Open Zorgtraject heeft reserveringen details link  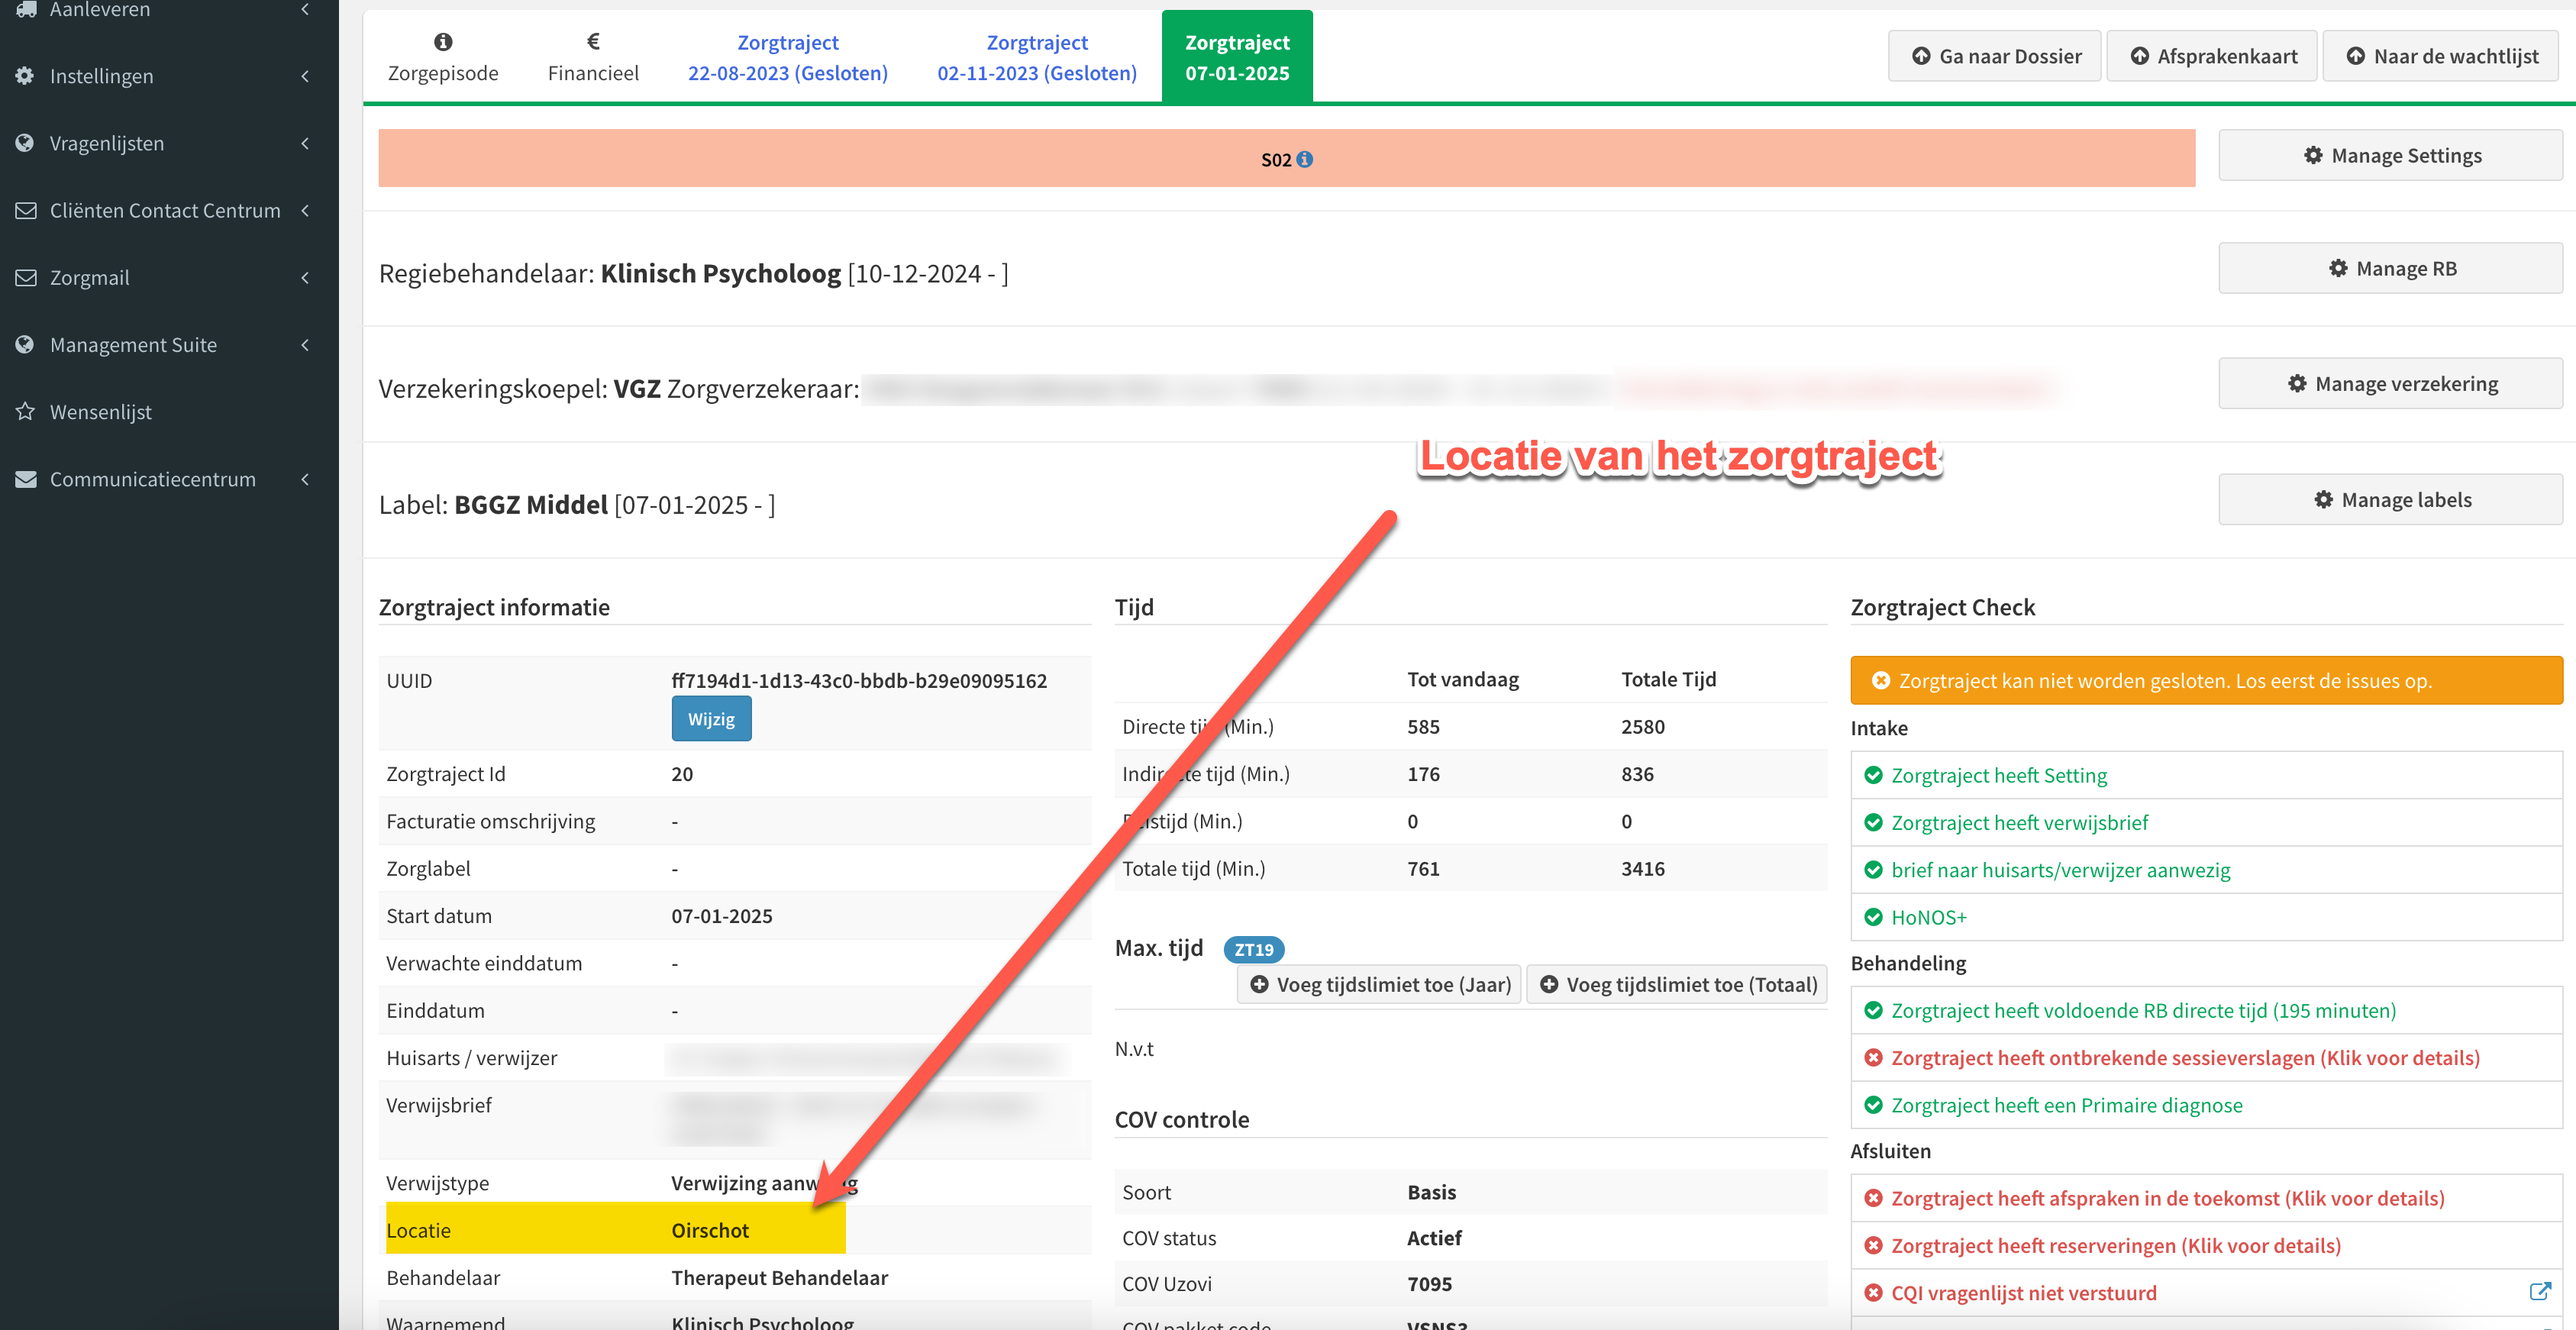(x=2115, y=1245)
